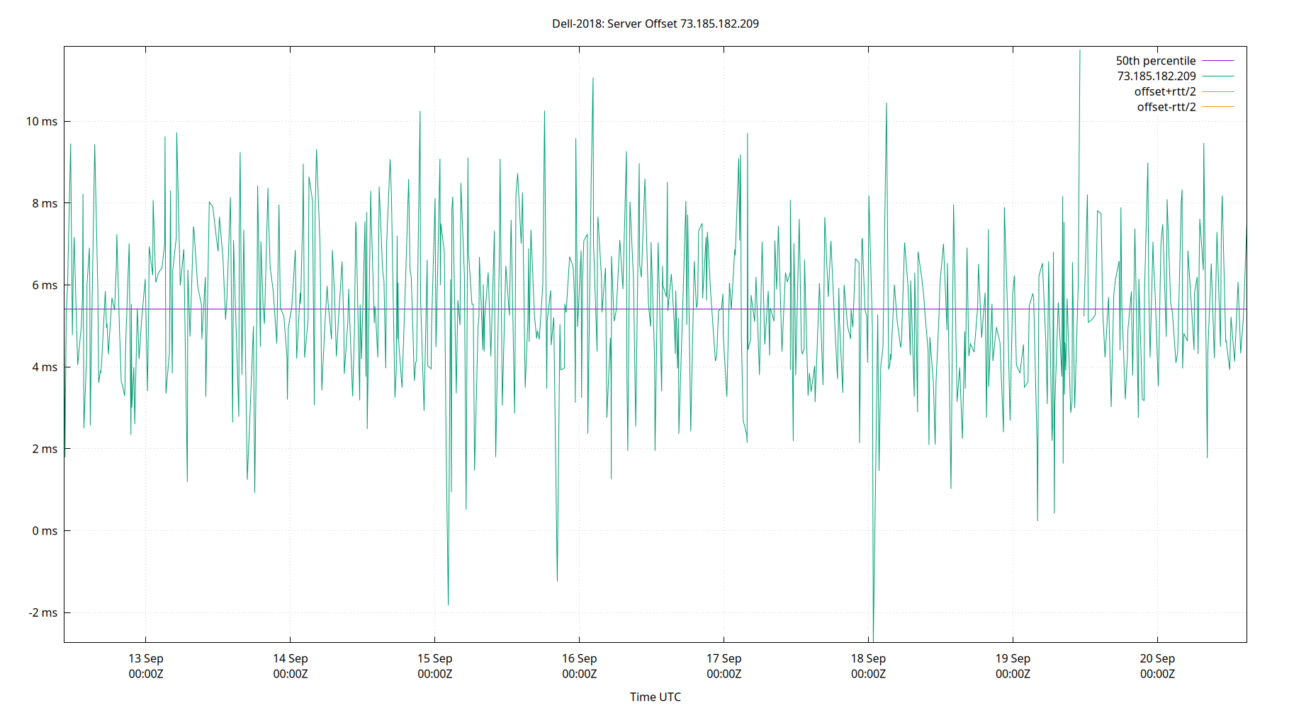Click the orange offset-rtt/2 legend line sample

1218,106
